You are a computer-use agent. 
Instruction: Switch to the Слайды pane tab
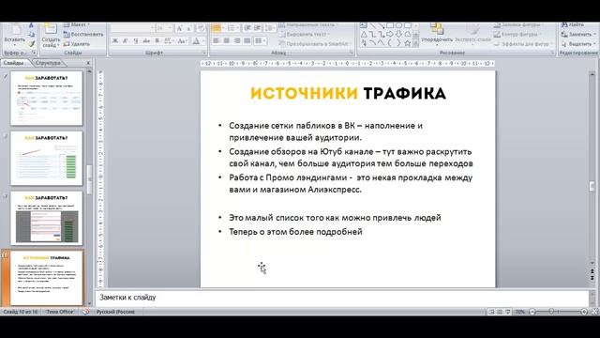click(14, 63)
